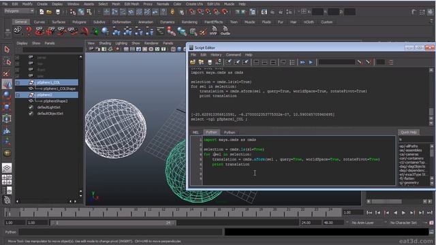Click timeline play forward button
Image resolution: width=436 pixels, height=245 pixels.
tap(403, 212)
